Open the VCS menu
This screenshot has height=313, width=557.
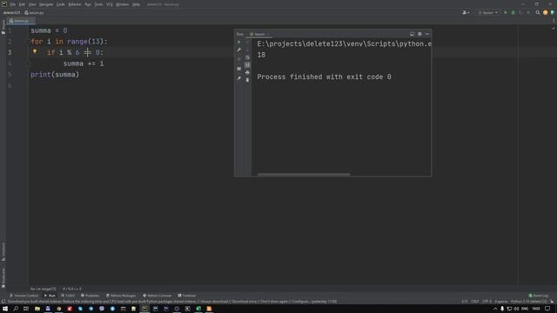tap(110, 4)
